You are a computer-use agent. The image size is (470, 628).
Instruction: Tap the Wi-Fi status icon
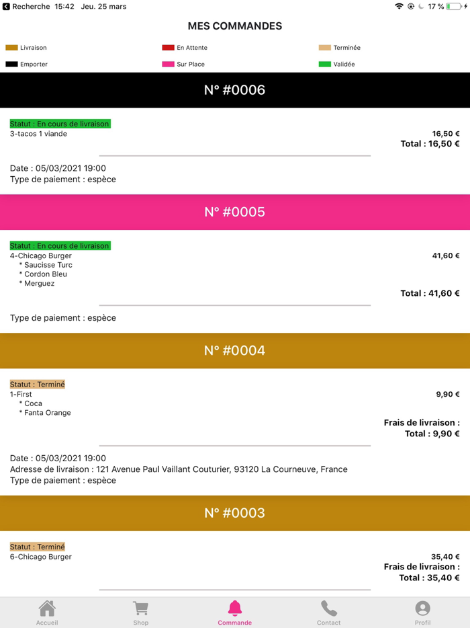[399, 7]
